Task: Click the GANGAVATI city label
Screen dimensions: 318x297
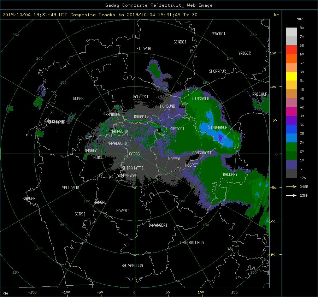Action: click(x=202, y=153)
